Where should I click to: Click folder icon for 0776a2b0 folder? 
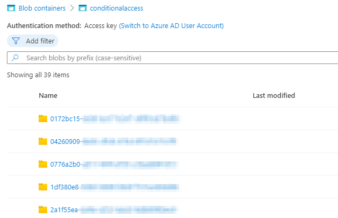tap(43, 164)
